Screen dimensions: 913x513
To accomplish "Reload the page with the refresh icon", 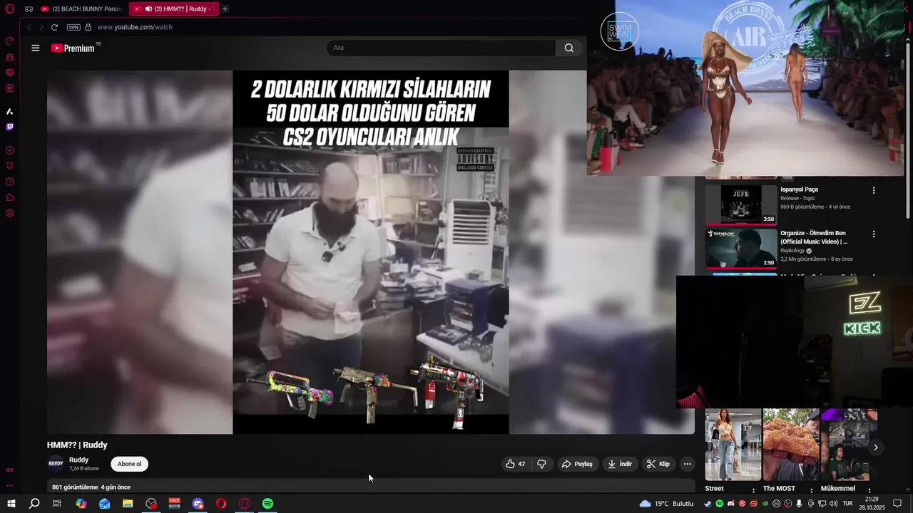I will click(x=54, y=27).
